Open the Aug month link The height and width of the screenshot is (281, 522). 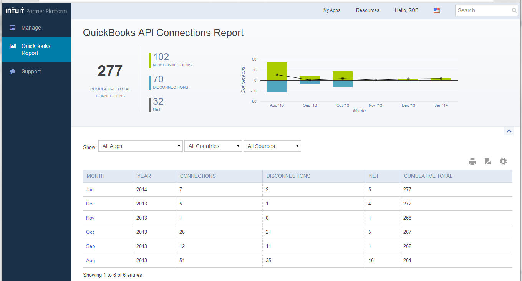tap(90, 260)
